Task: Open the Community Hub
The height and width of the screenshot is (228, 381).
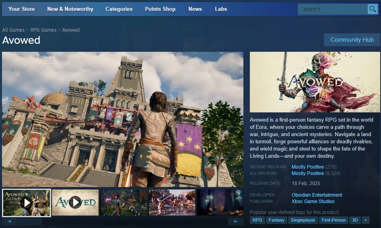Action: pos(352,40)
